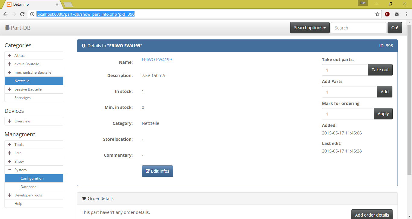
Task: Expand the Edit management node
Action: coord(10,153)
